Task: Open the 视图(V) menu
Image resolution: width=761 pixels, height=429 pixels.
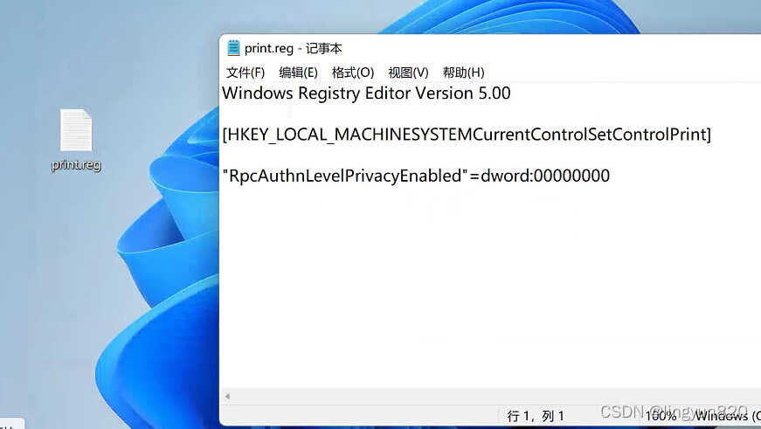Action: point(408,73)
